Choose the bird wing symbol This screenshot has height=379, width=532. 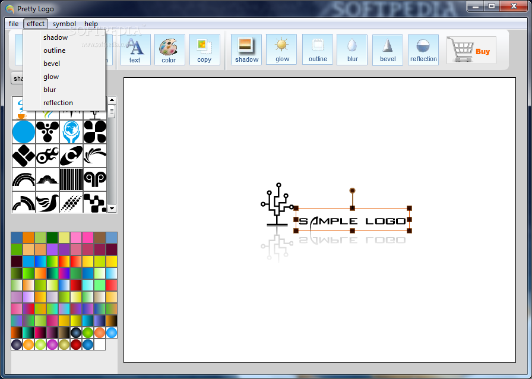click(x=47, y=202)
